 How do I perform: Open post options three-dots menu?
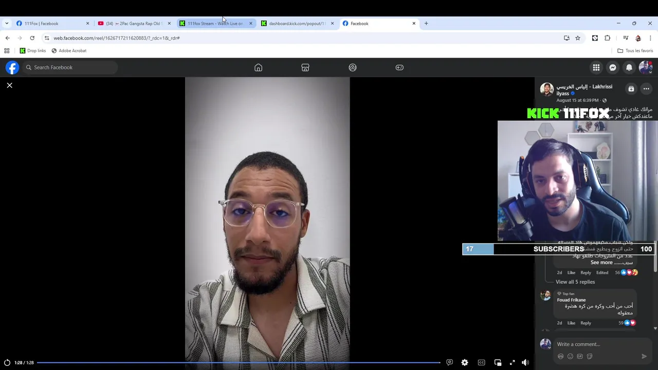[646, 88]
